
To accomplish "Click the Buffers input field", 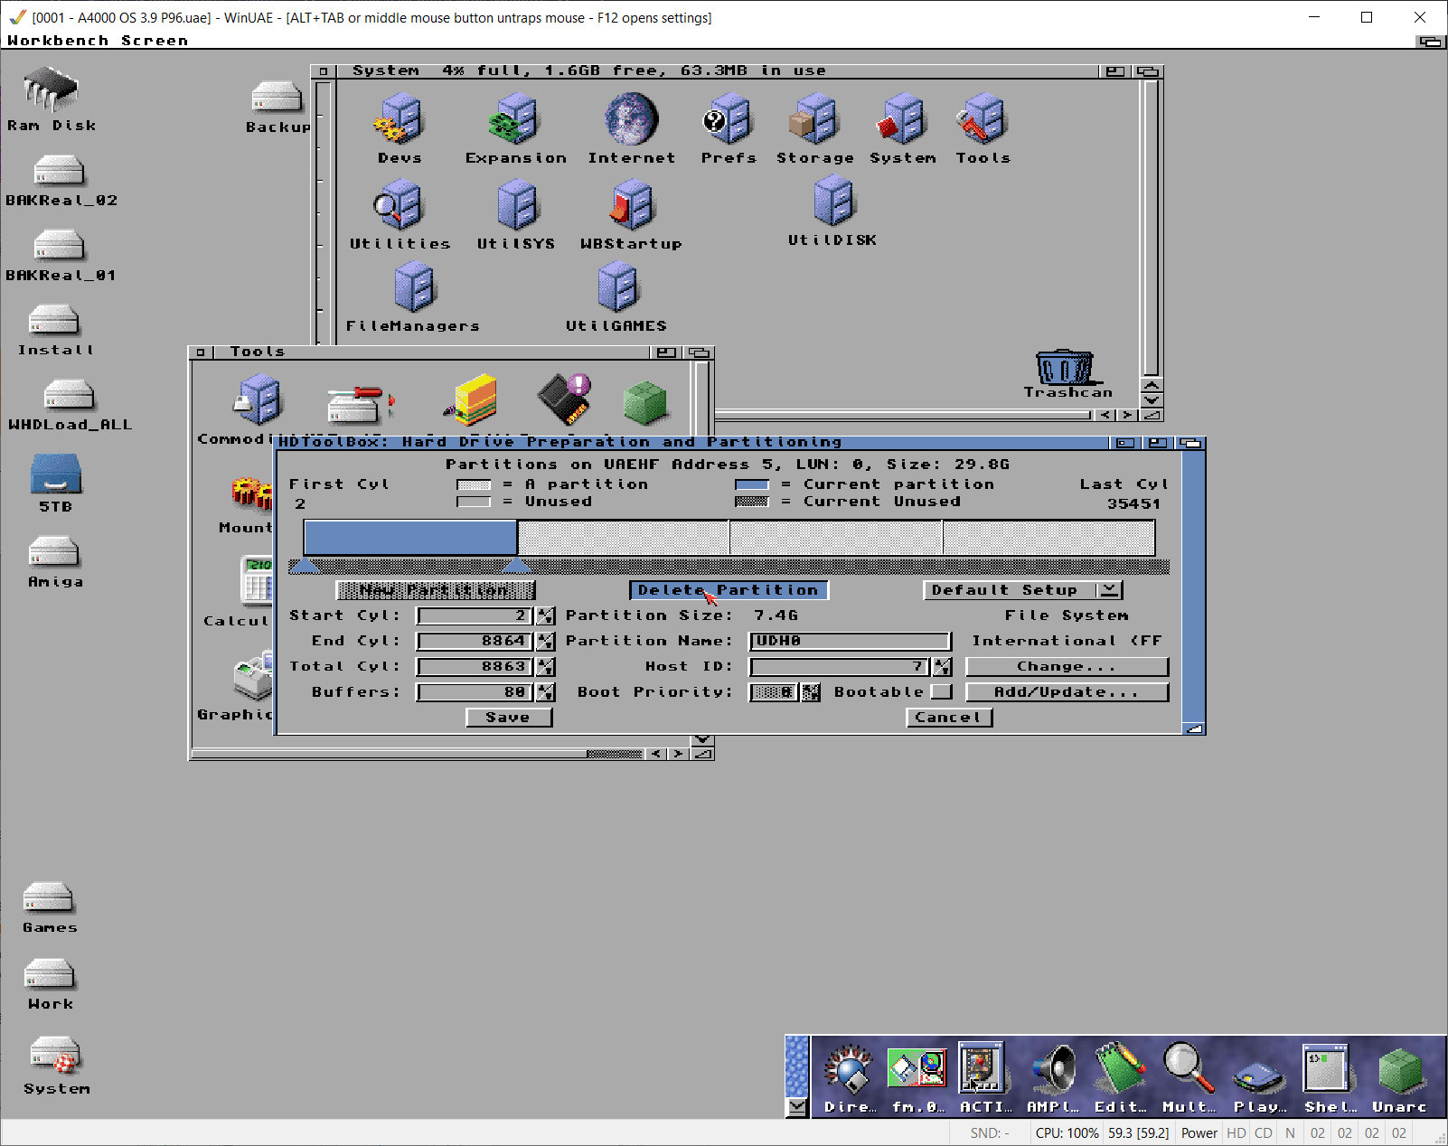I will point(475,691).
